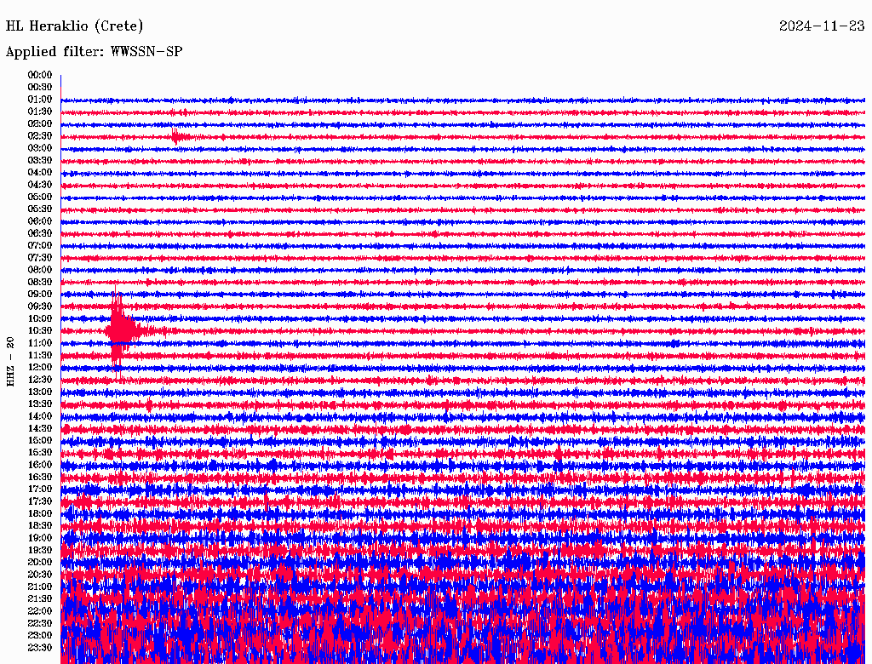The height and width of the screenshot is (664, 872).
Task: Select the 01:00 time label
Action: tap(39, 100)
